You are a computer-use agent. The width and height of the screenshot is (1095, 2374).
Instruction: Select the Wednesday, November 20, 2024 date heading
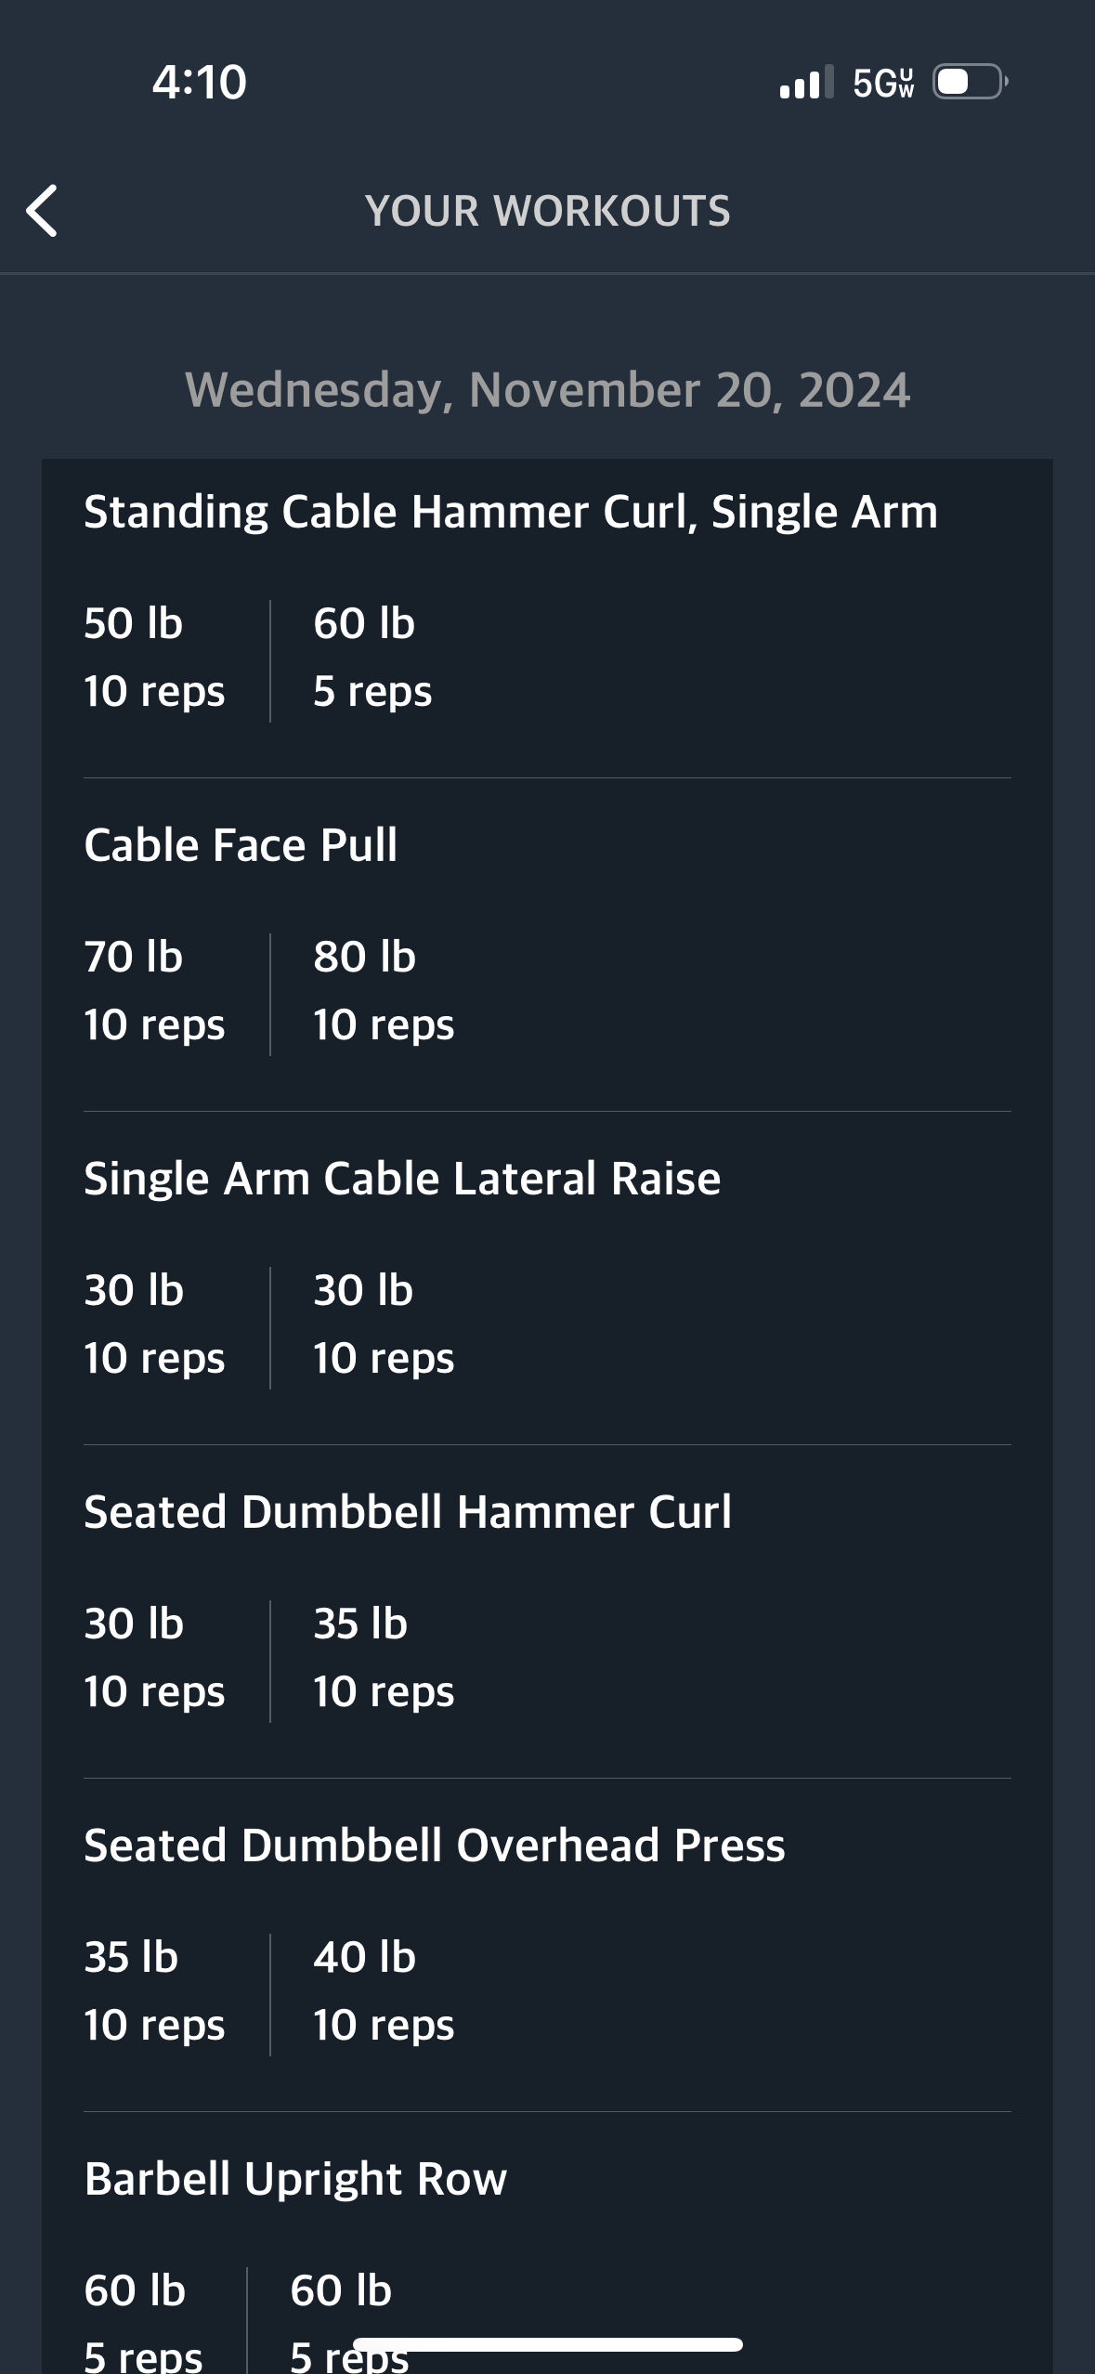(x=548, y=389)
